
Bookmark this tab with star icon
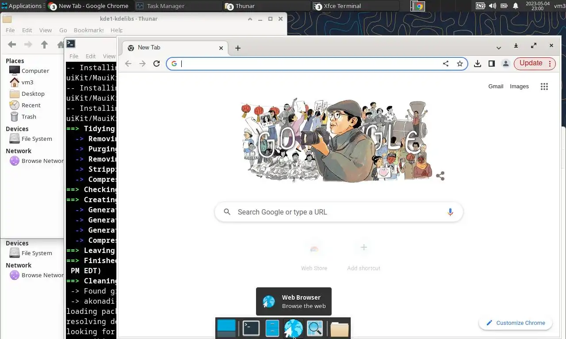[x=460, y=64]
